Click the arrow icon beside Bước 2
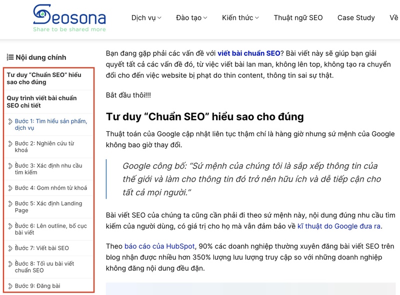The height and width of the screenshot is (295, 400). [10, 144]
